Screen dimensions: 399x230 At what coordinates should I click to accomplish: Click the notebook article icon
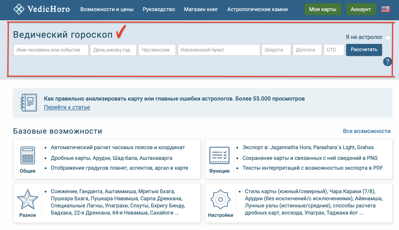click(x=29, y=102)
